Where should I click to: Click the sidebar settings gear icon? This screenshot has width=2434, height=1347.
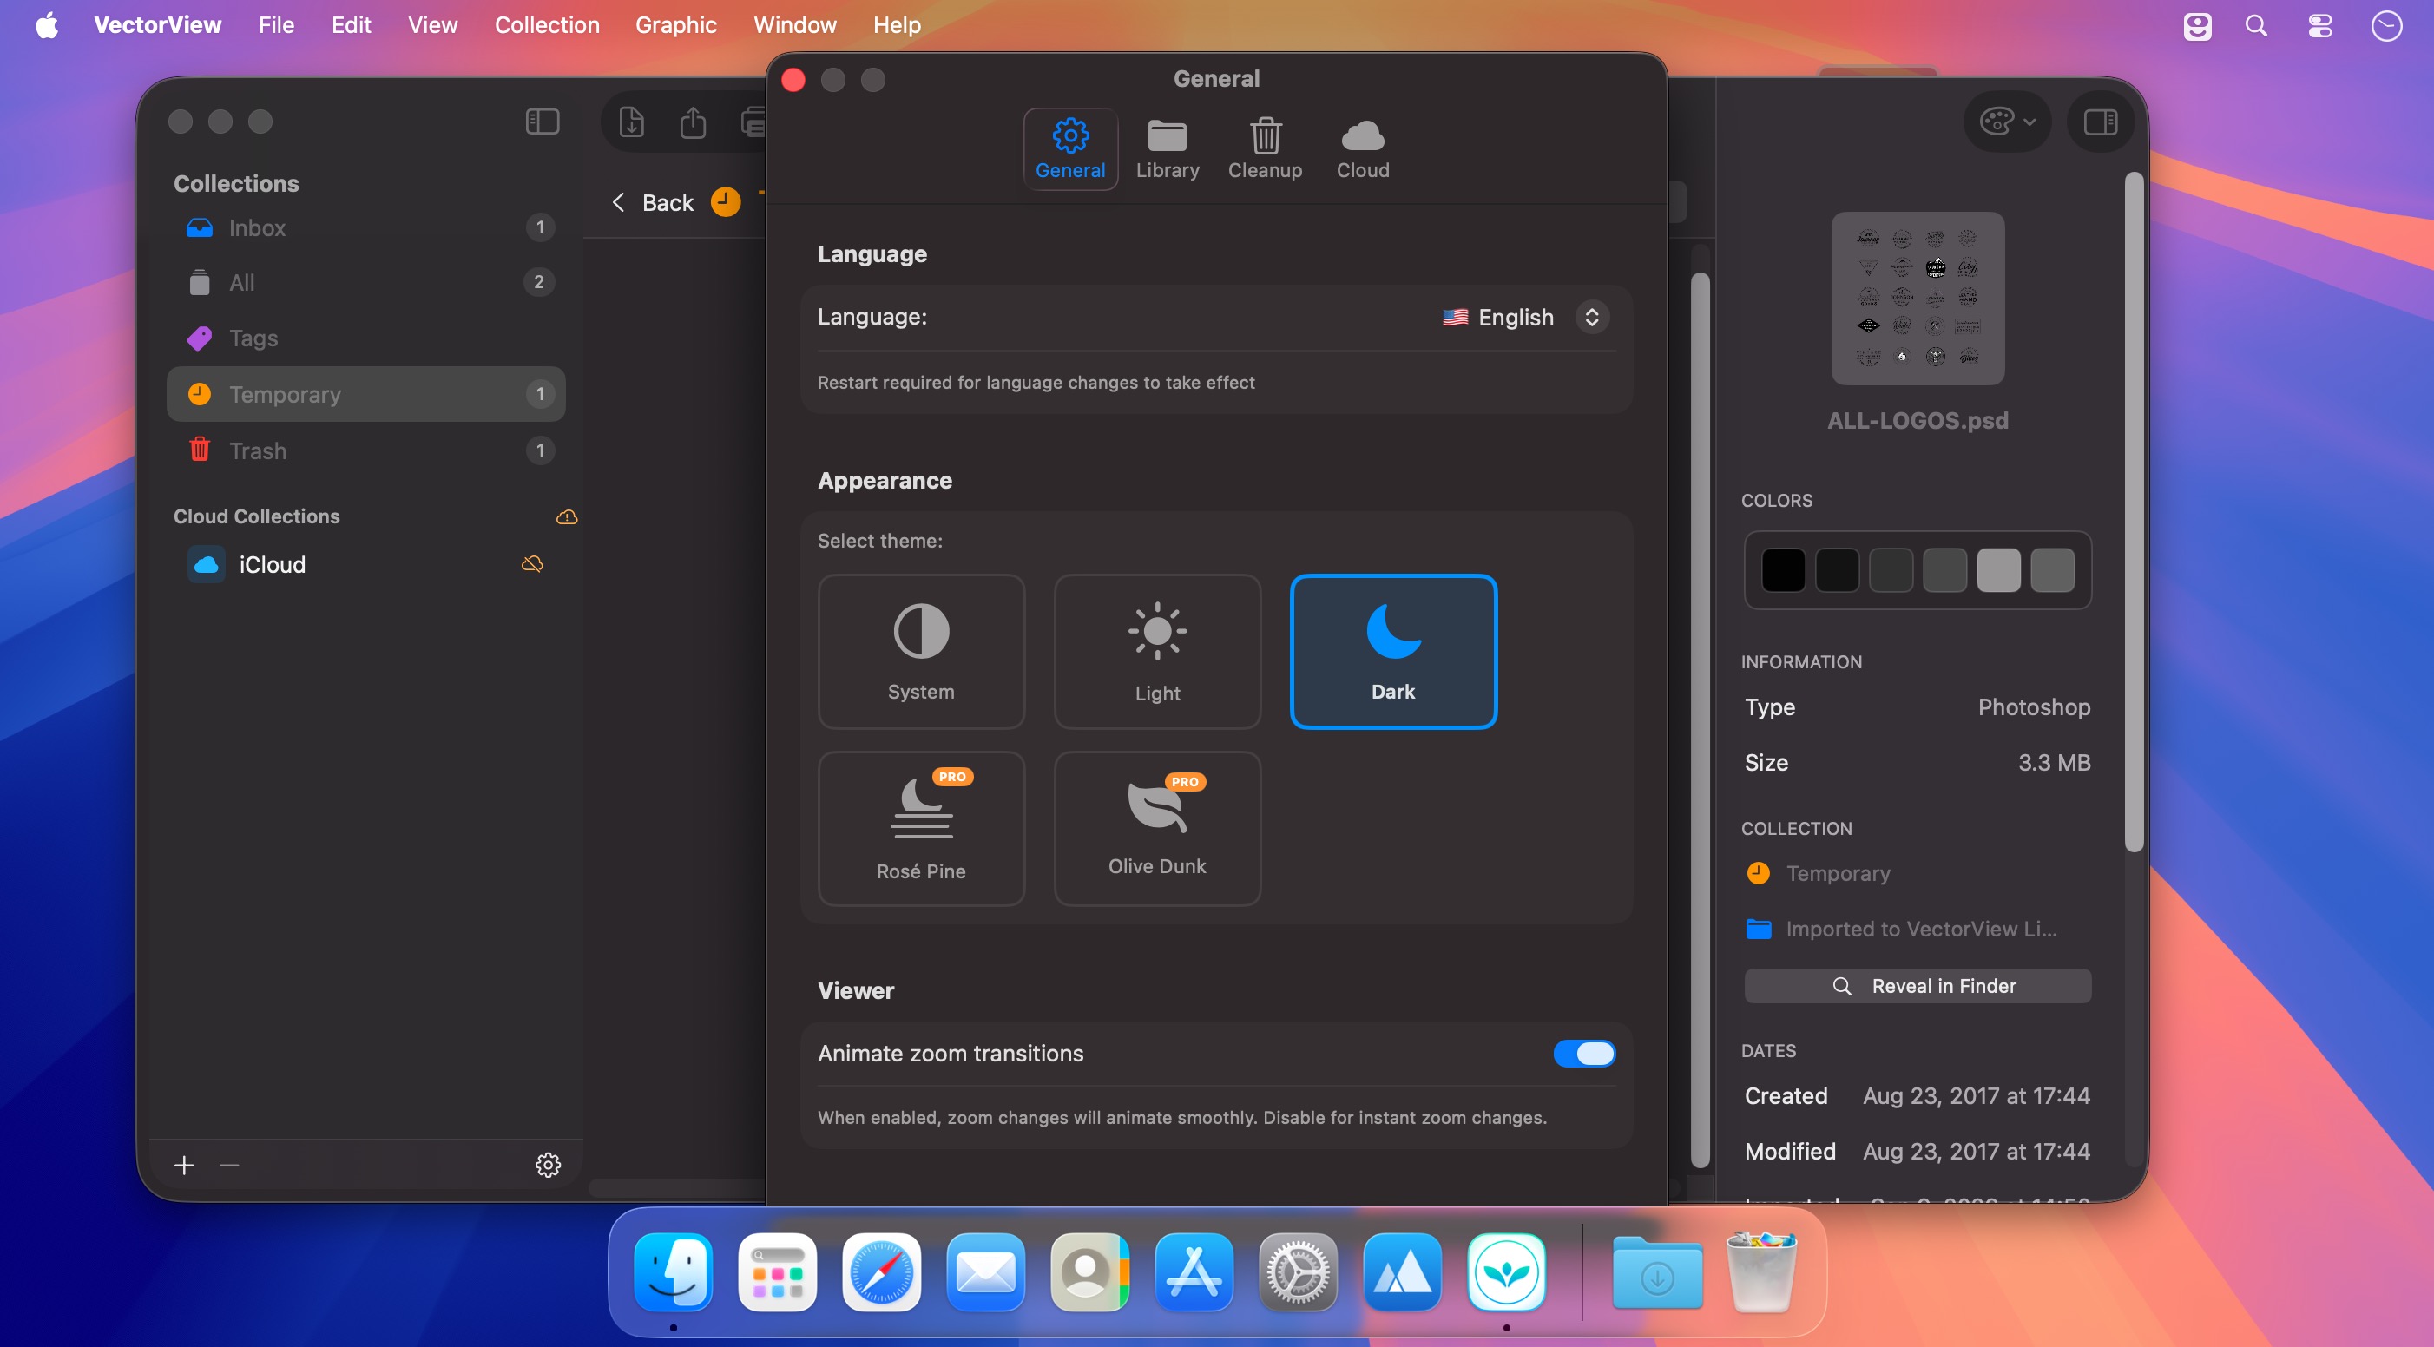(x=548, y=1165)
